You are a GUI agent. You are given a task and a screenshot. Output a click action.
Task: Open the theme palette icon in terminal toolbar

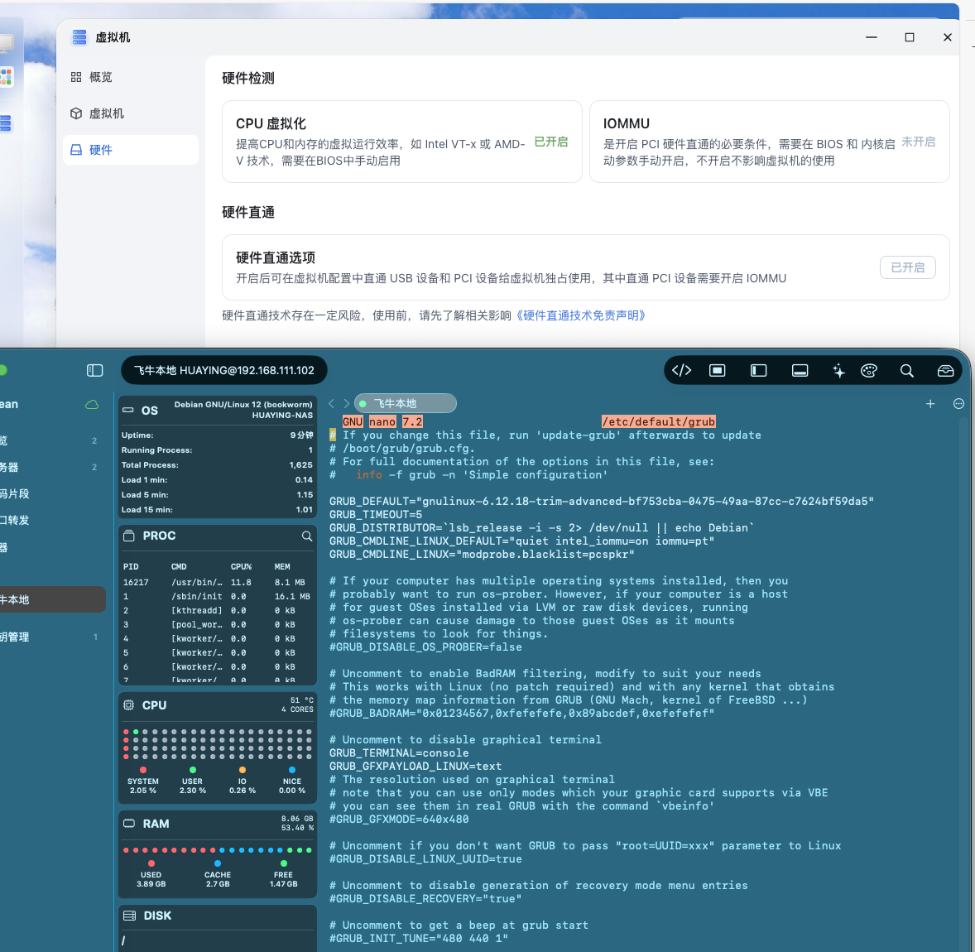coord(868,370)
